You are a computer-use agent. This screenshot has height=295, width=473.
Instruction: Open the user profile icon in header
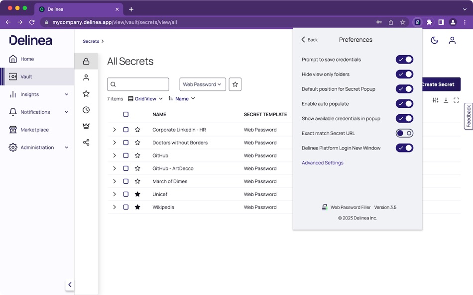pos(452,40)
